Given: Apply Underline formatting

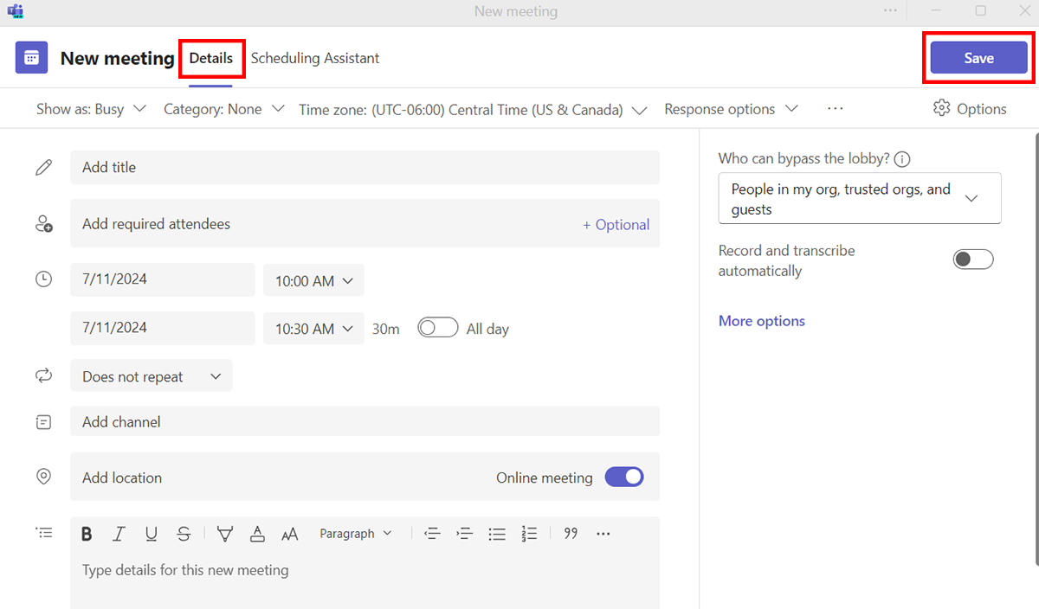Looking at the screenshot, I should pos(152,534).
